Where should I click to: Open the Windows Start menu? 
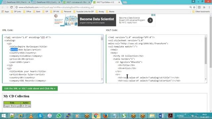pos(4,116)
